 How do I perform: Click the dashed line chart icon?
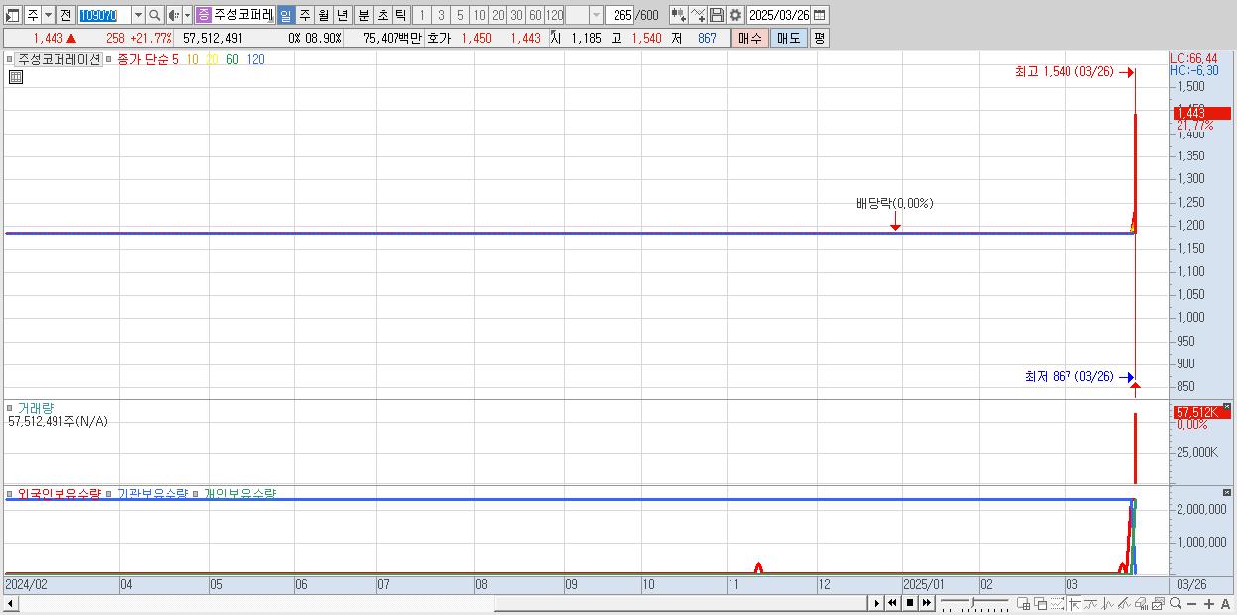click(1057, 603)
